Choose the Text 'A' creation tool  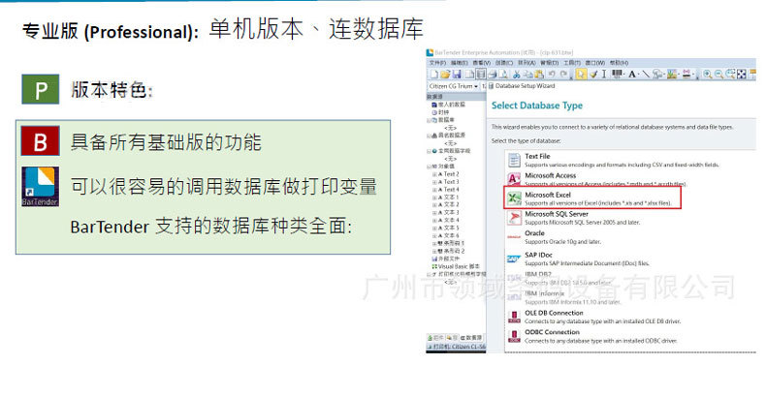[631, 75]
